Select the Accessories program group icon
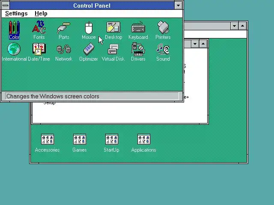 [48, 143]
